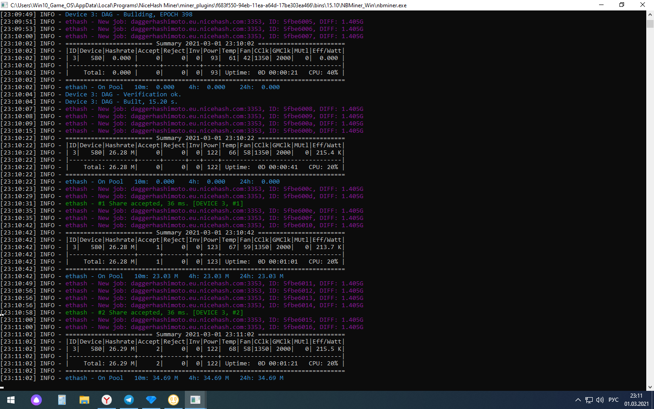Select the nbminer console taskbar button
The height and width of the screenshot is (409, 654).
pos(196,400)
